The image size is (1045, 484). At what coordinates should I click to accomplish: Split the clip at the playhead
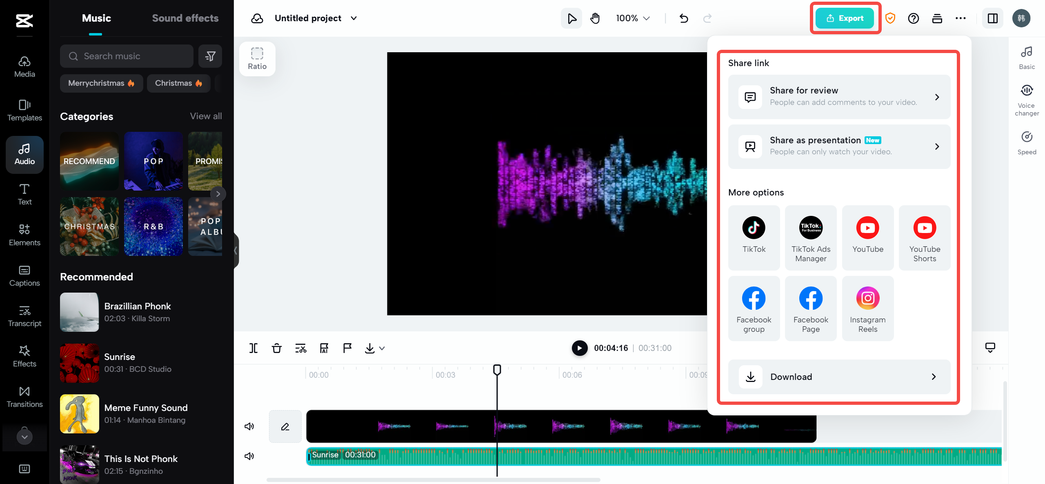[x=253, y=348]
